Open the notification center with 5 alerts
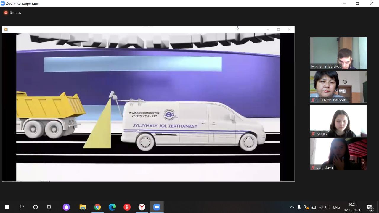379x213 pixels. 370,207
